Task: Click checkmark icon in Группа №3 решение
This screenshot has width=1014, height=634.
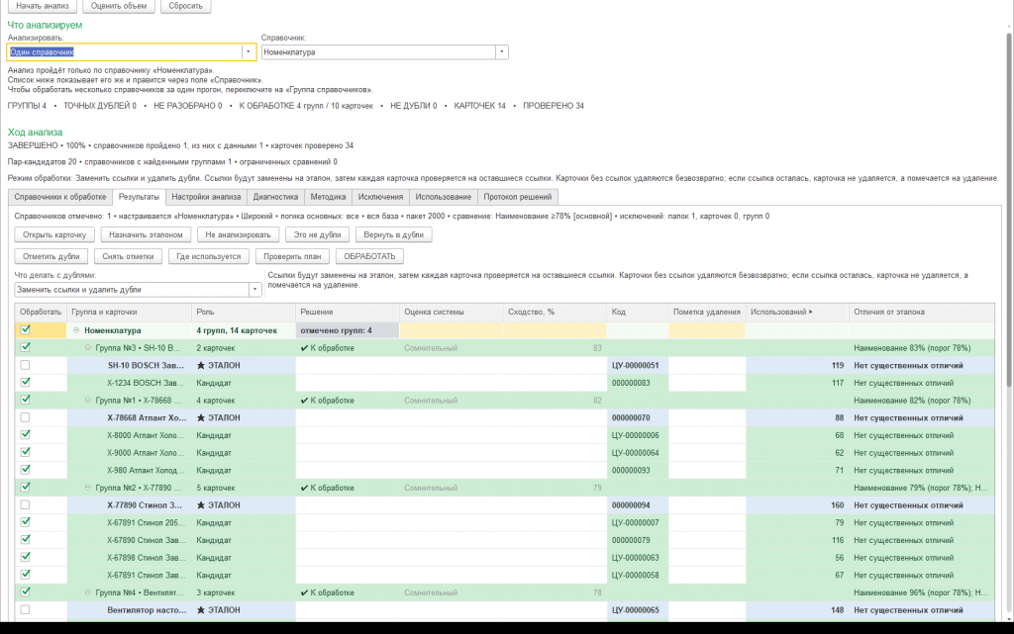Action: point(305,348)
